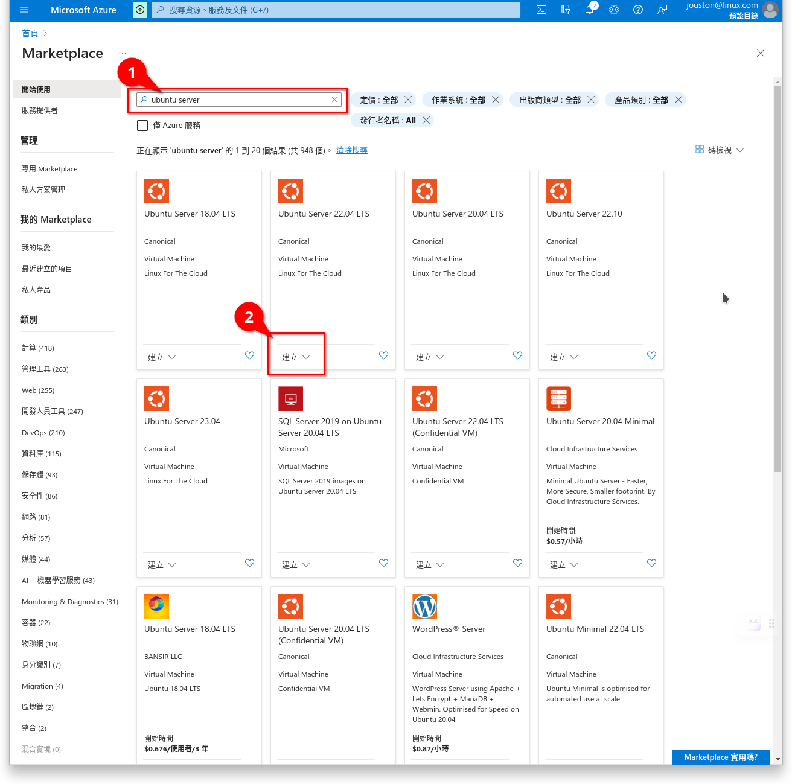Expand Create dropdown for Ubuntu Server 23.04
The height and width of the screenshot is (784, 792).
(x=162, y=565)
